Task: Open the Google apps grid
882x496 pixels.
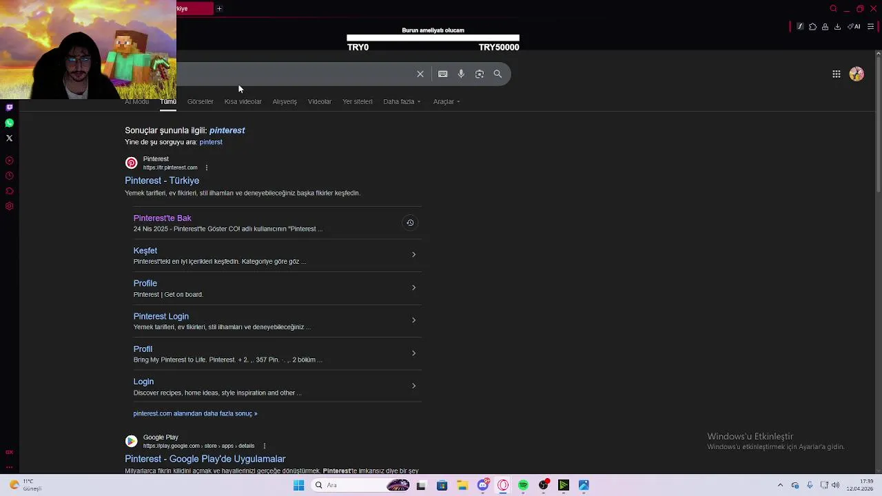Action: [x=836, y=74]
